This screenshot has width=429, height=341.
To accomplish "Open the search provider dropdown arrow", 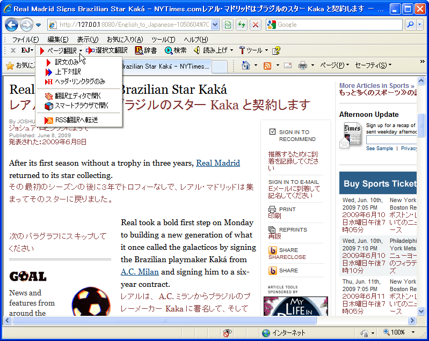I will pyautogui.click(x=420, y=25).
